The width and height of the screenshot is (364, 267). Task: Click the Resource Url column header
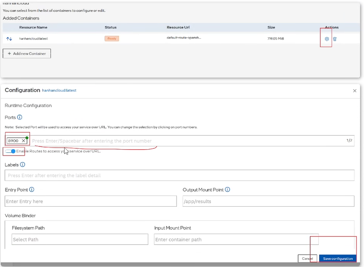[x=178, y=27]
